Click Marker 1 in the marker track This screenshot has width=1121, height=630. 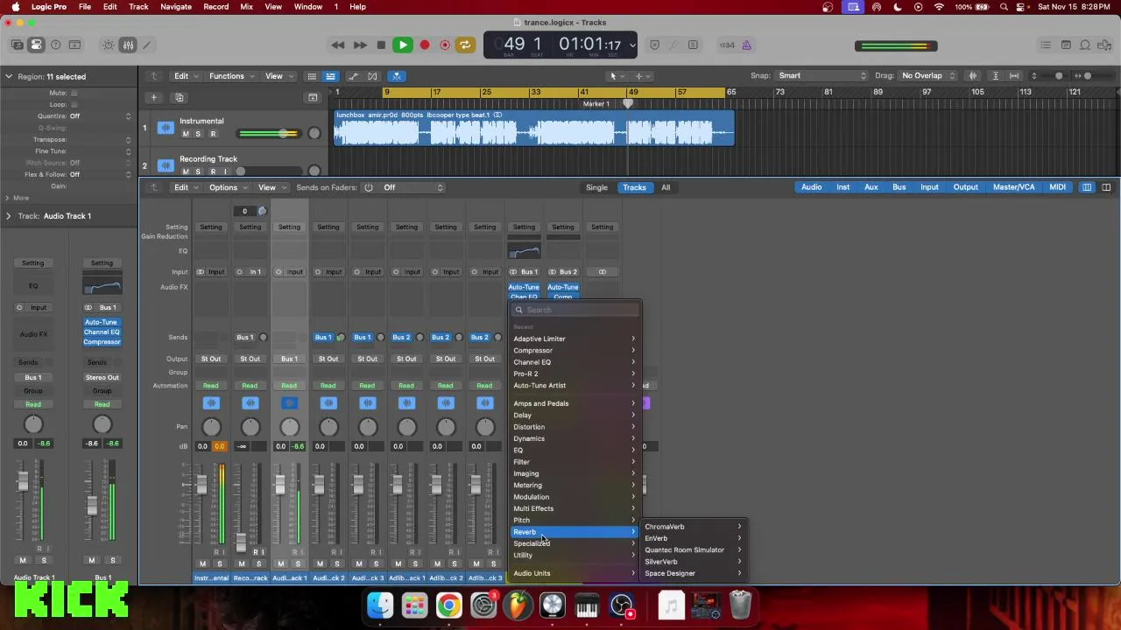tap(596, 104)
